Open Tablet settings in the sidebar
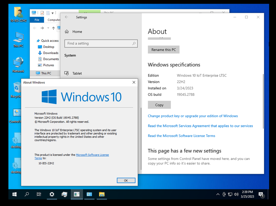Viewport: 276px width, 206px height. [x=73, y=73]
